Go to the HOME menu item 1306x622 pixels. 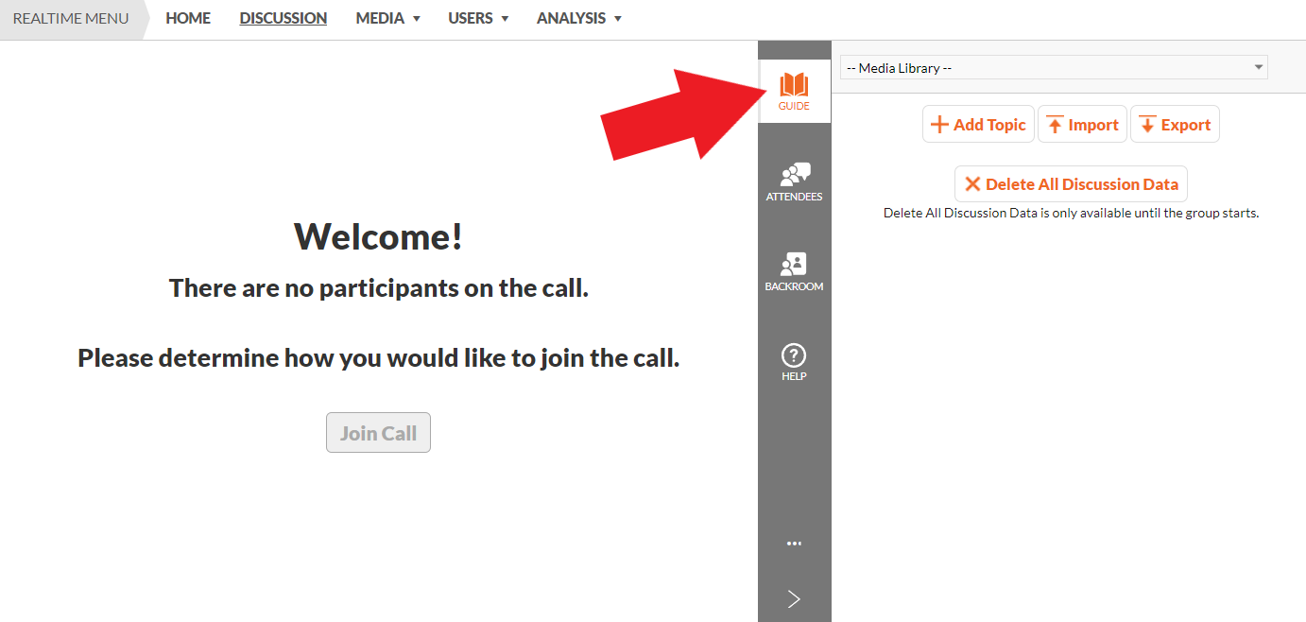188,18
